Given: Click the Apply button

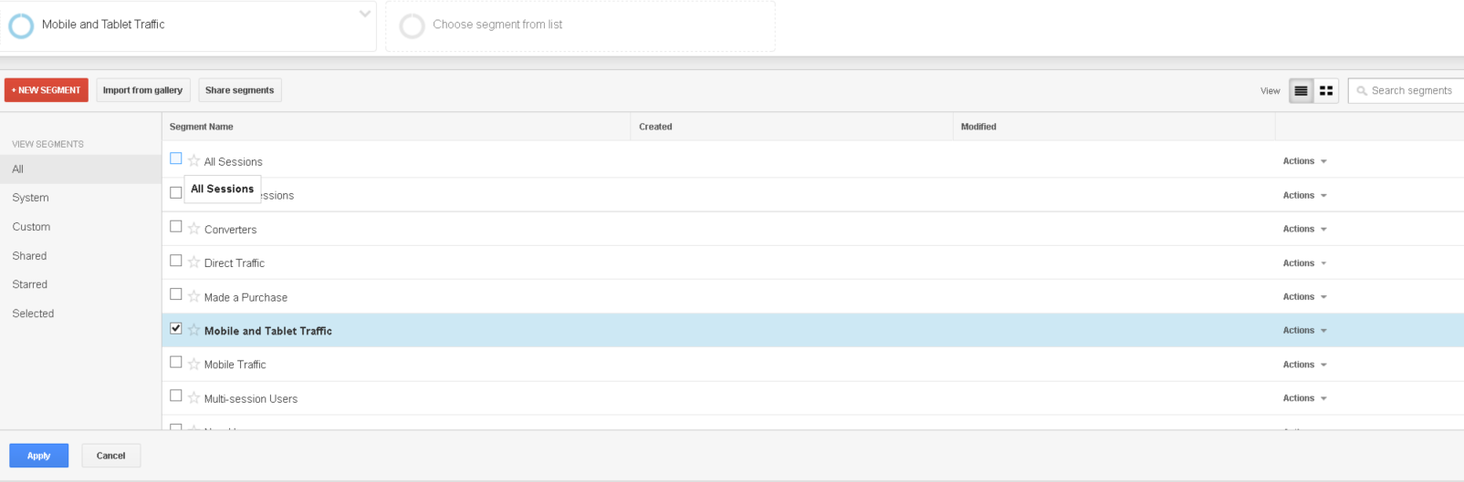Looking at the screenshot, I should click(x=38, y=456).
